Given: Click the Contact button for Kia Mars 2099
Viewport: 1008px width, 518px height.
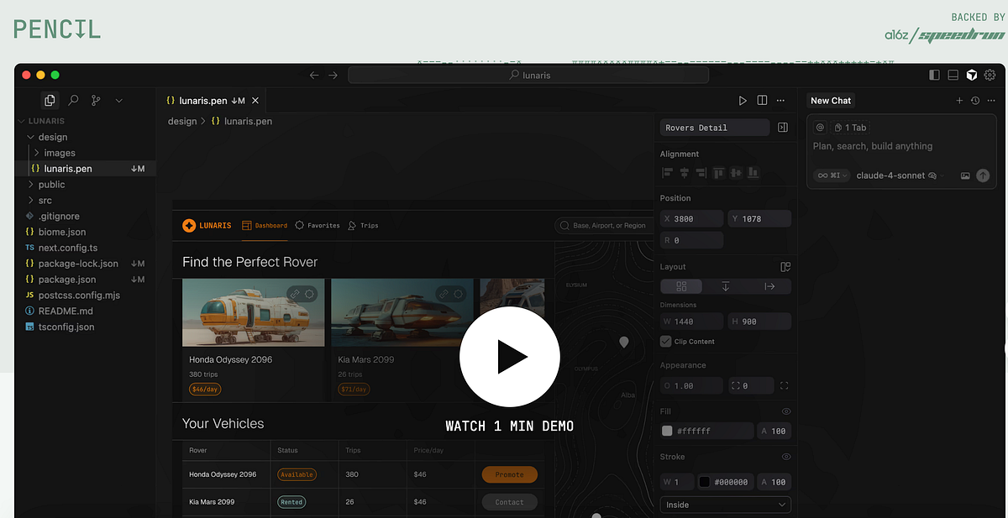Looking at the screenshot, I should pyautogui.click(x=509, y=502).
